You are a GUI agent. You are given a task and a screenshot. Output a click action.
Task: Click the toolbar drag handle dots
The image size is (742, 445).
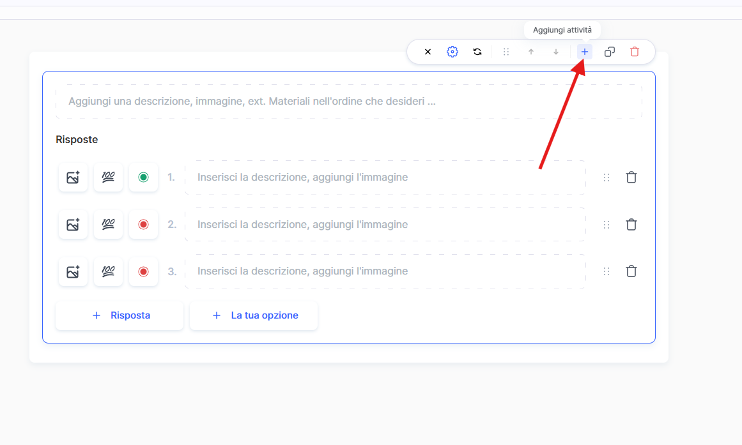(506, 52)
